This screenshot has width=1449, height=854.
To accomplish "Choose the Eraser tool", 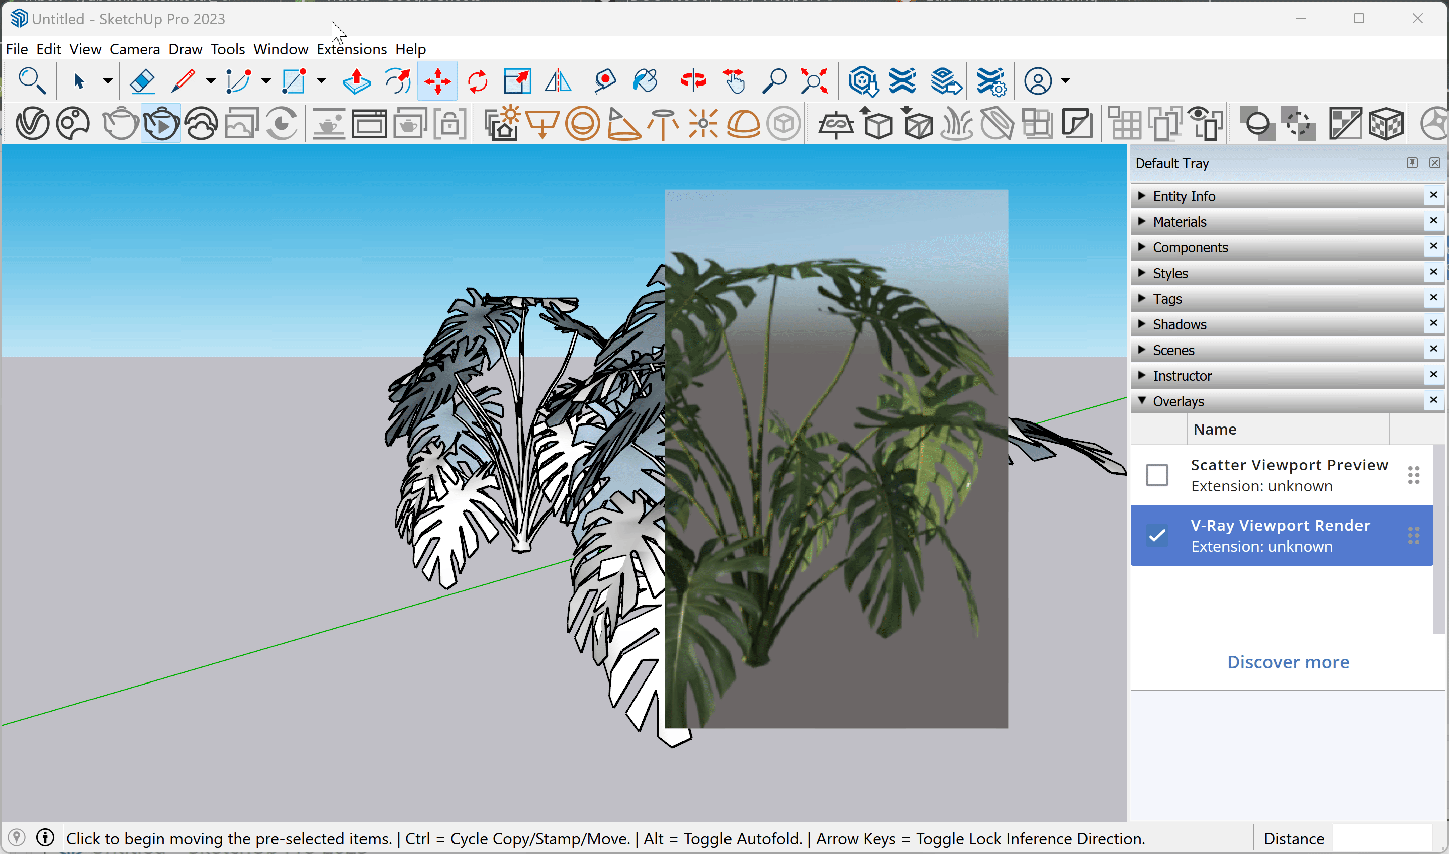I will coord(142,80).
